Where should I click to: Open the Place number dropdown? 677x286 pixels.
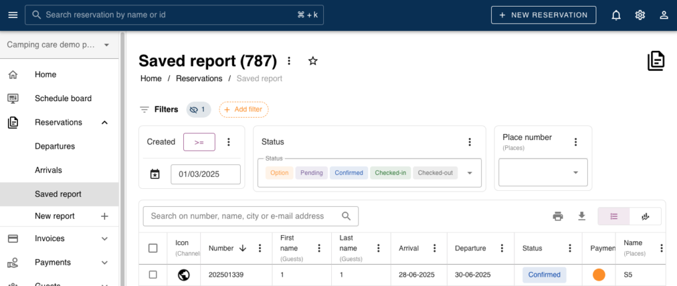(x=575, y=173)
